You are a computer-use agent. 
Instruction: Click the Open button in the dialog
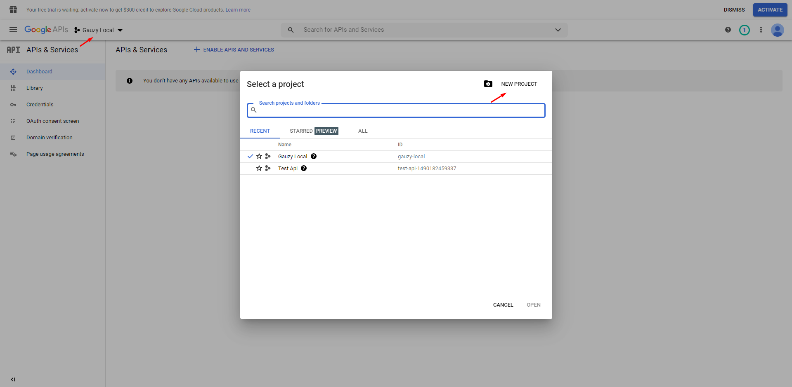534,305
